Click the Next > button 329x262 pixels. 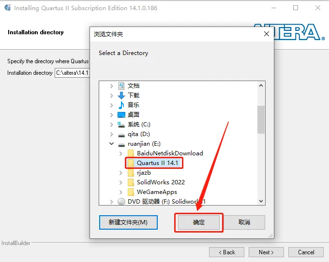tap(266, 252)
